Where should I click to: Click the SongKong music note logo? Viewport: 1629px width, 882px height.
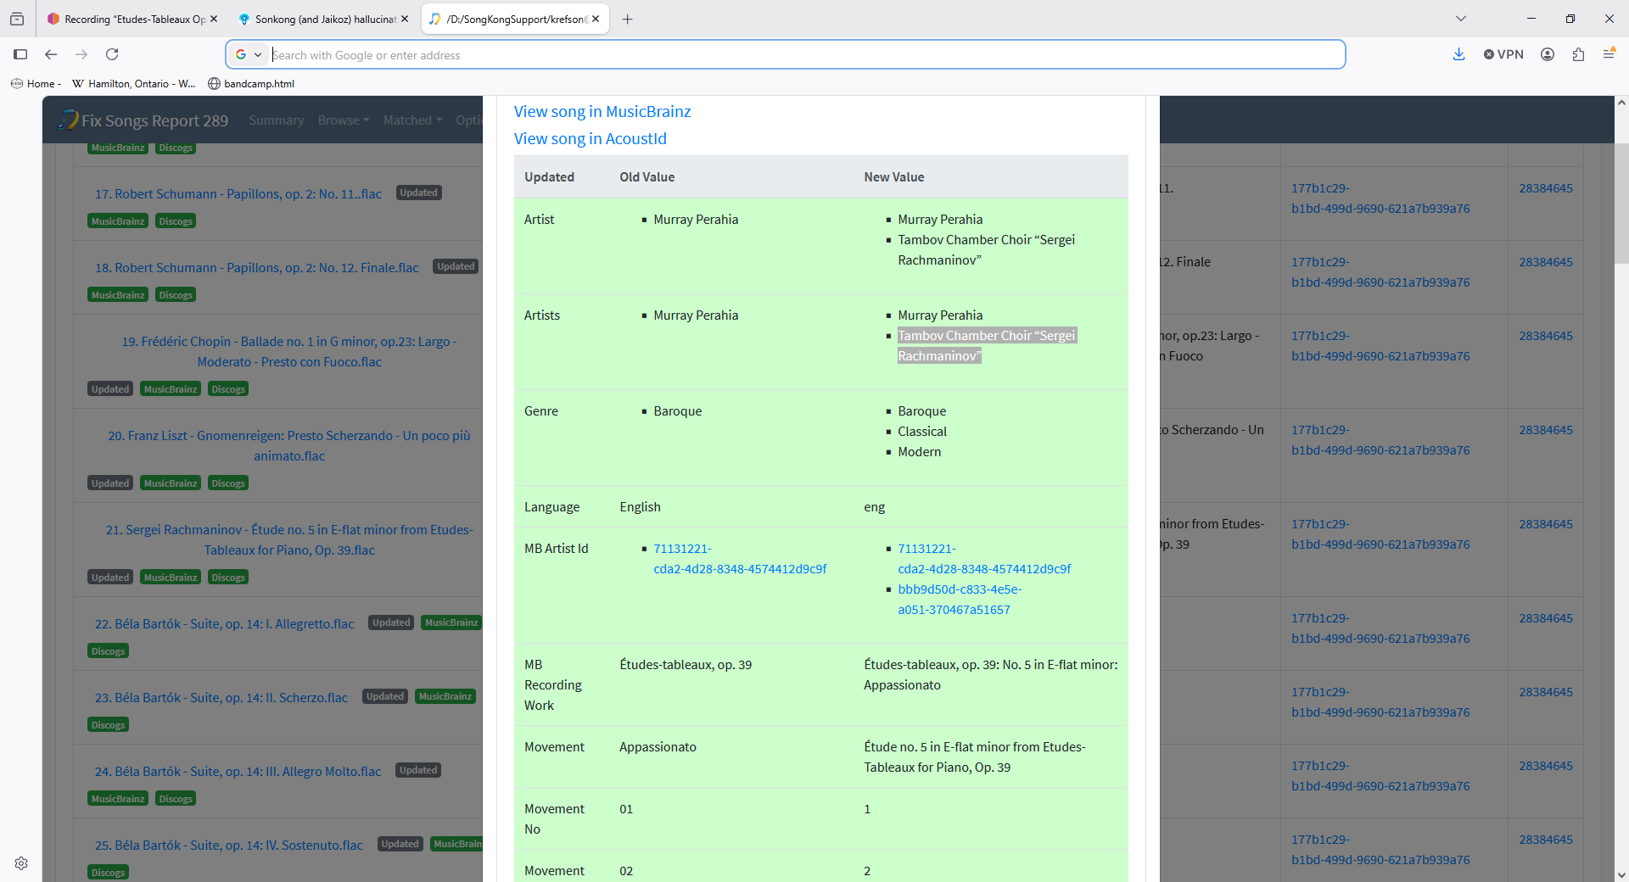pos(69,120)
